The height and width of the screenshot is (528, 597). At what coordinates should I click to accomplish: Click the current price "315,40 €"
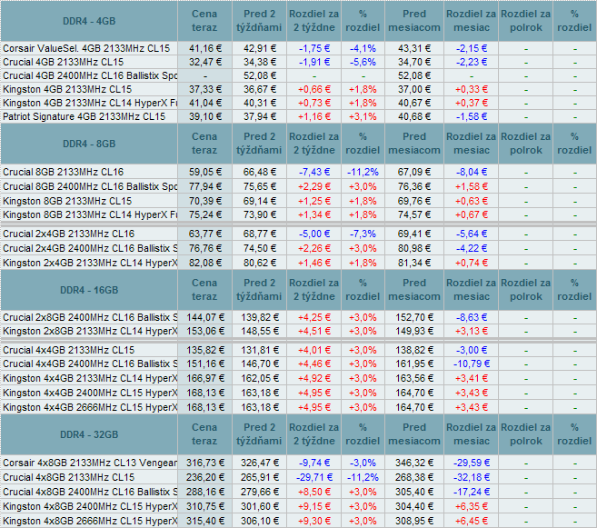coord(205,521)
